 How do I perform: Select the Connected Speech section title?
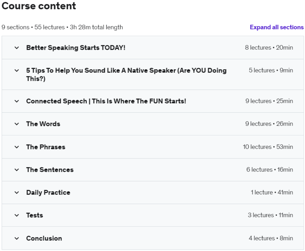(106, 101)
